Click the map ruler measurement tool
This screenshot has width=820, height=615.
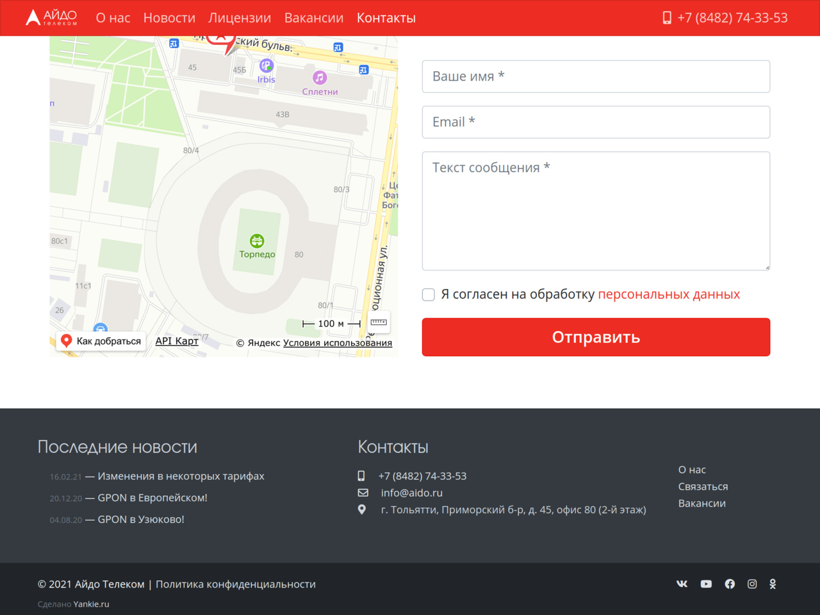pos(379,322)
